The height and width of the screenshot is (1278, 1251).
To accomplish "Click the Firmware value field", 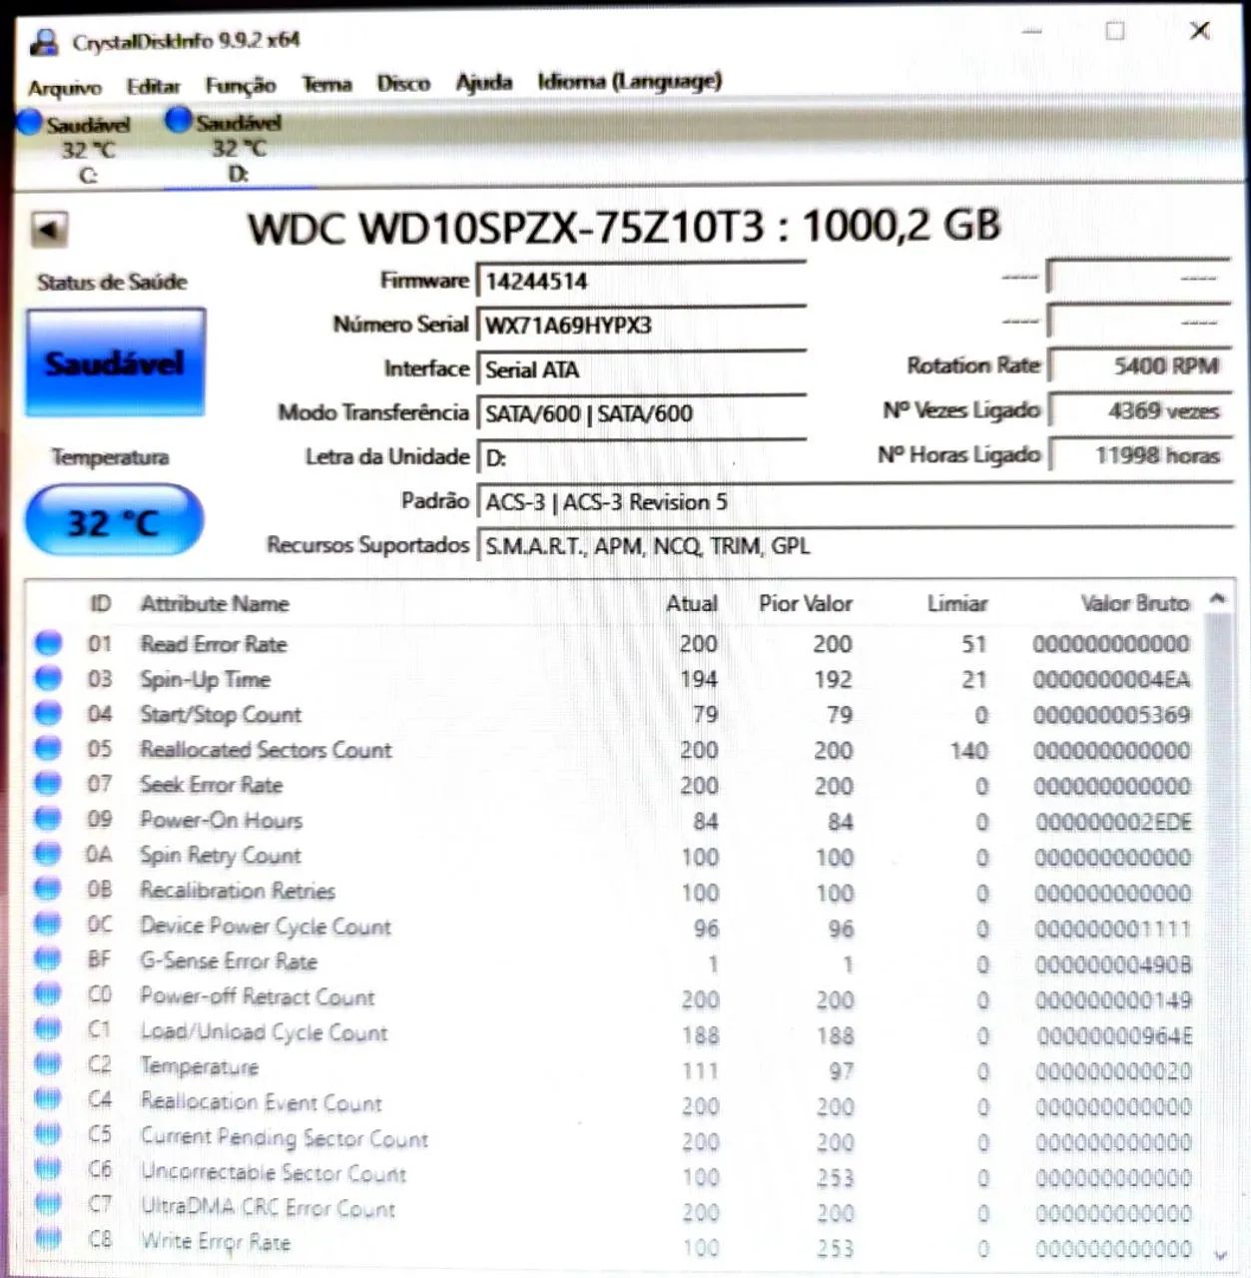I will tap(641, 281).
